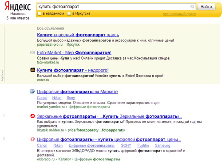222x164 pixels.
Task: Open 'расширенный поиск' link
Action: (x=179, y=14)
